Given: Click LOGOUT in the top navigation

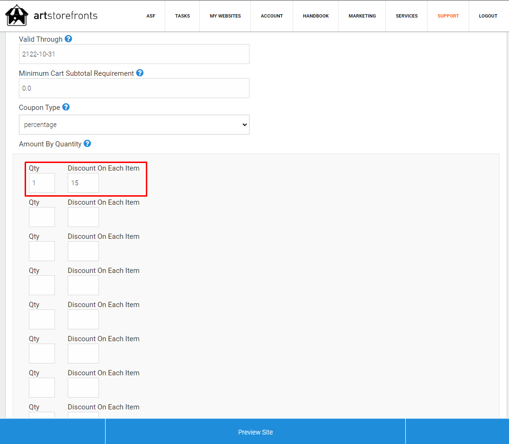Looking at the screenshot, I should click(x=488, y=16).
